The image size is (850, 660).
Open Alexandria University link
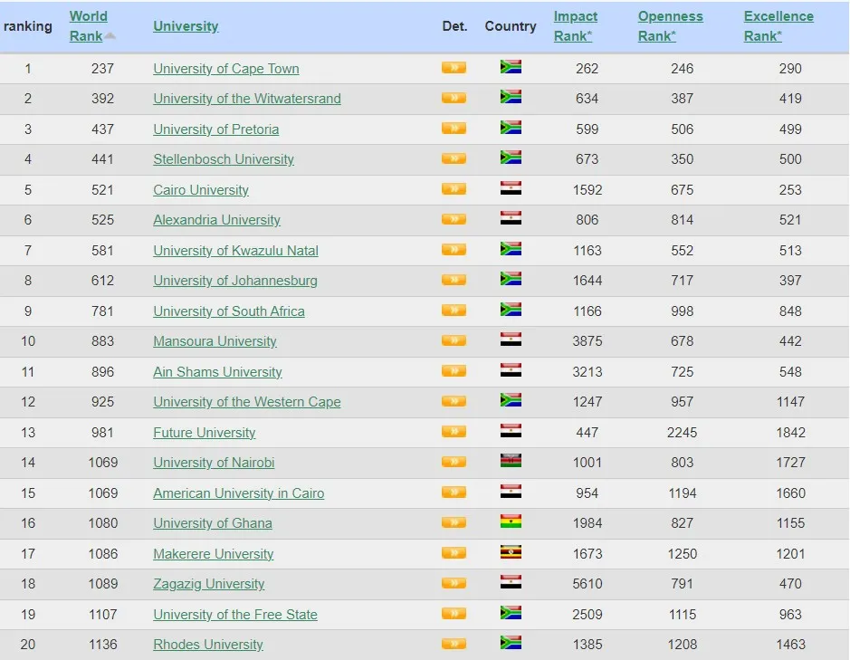click(x=217, y=220)
